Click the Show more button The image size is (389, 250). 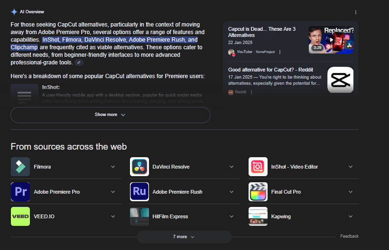[111, 115]
